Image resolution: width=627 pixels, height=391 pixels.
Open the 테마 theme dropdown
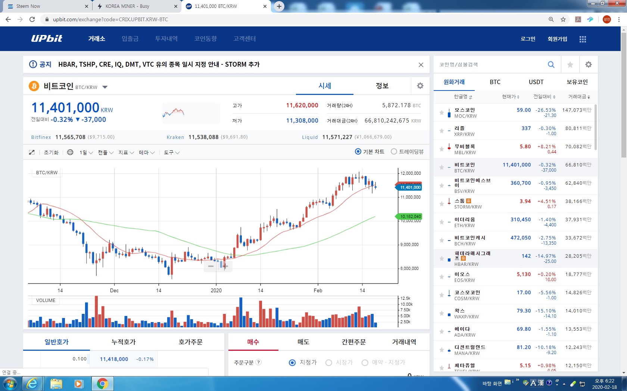click(147, 153)
